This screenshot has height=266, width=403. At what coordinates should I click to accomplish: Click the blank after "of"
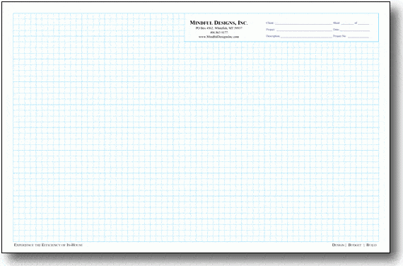click(363, 24)
